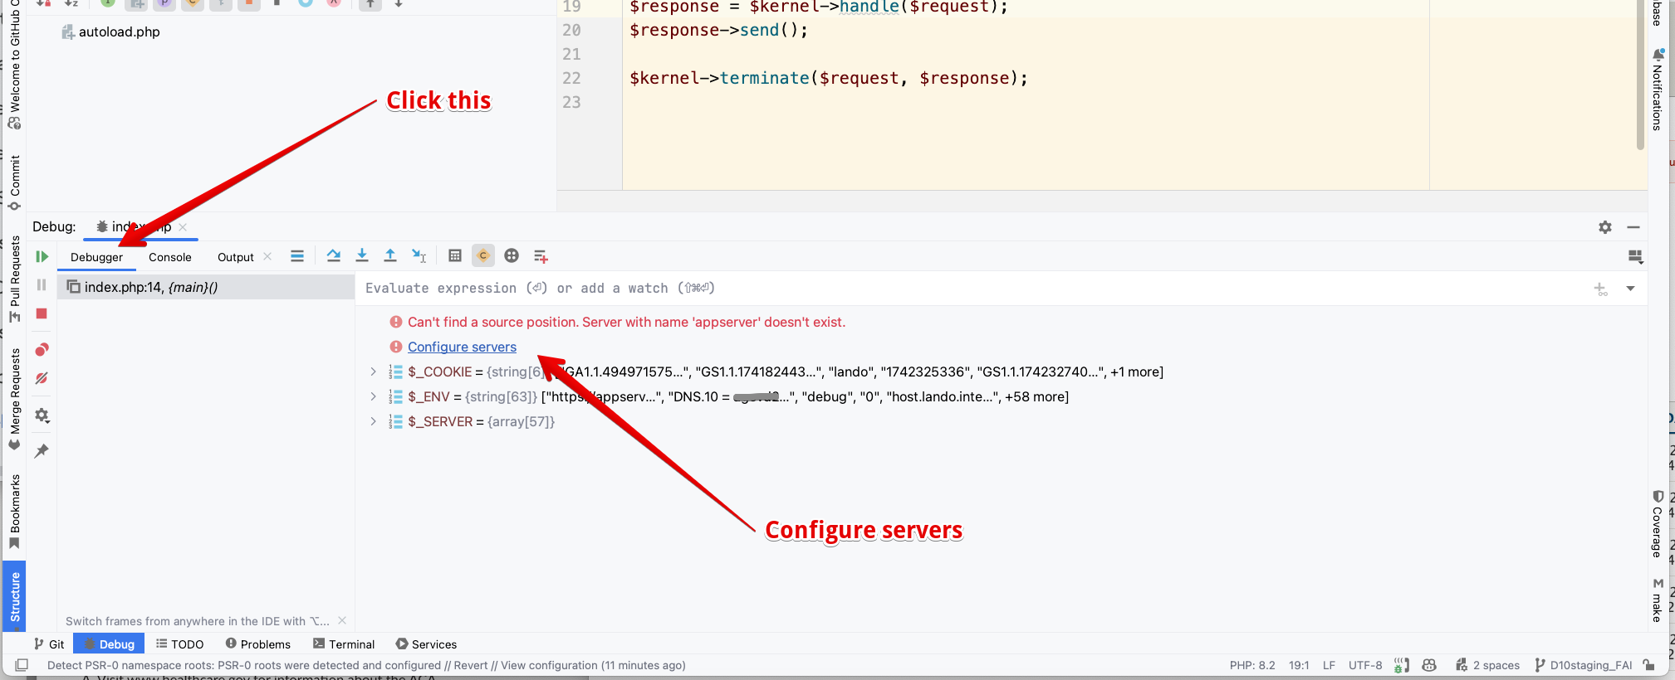Click the Resume Program icon
Screen dimensions: 1675x680
click(x=42, y=257)
